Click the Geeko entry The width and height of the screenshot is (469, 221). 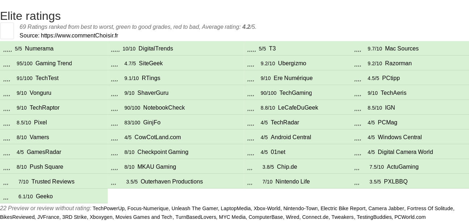[44, 196]
